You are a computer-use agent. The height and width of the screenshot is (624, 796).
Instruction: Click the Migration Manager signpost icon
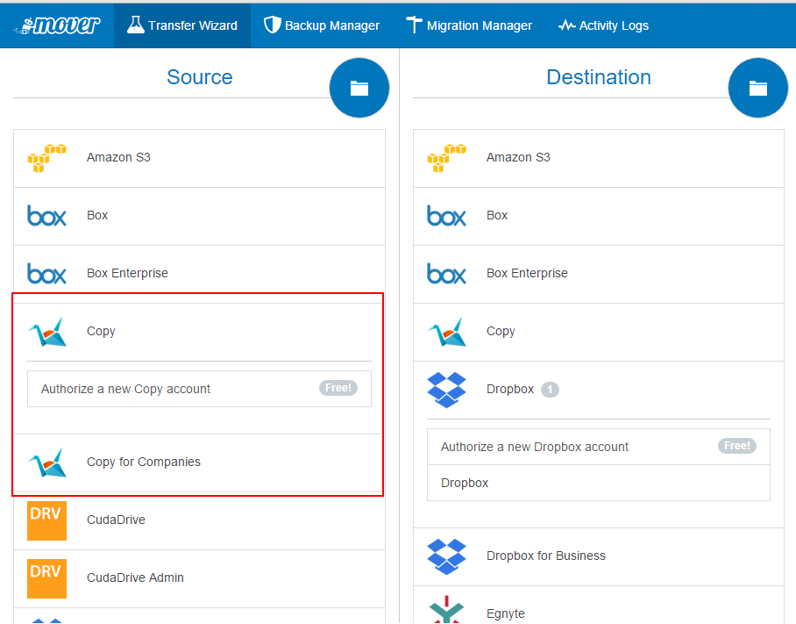[414, 25]
